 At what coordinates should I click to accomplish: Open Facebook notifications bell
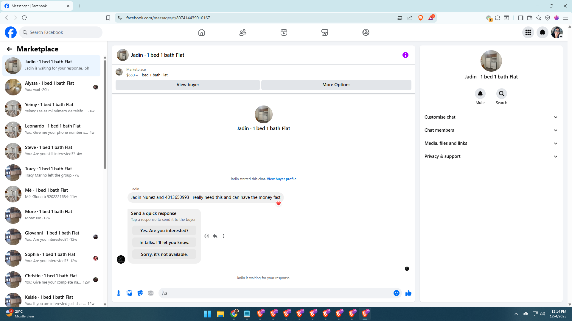[542, 32]
